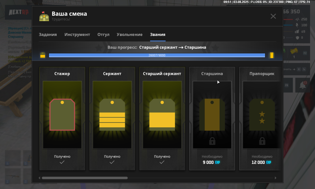
Task: Open the Отгул tab
Action: click(104, 34)
